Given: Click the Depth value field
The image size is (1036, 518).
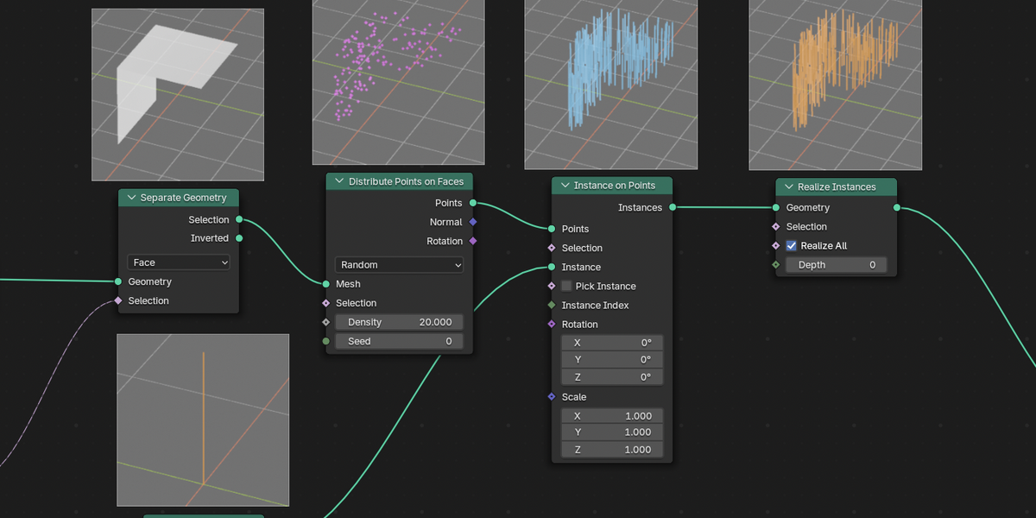Looking at the screenshot, I should coord(836,265).
